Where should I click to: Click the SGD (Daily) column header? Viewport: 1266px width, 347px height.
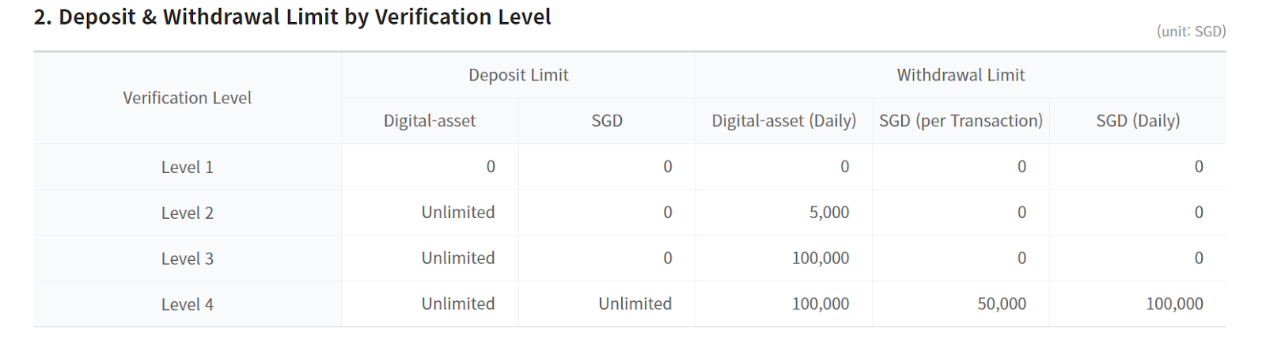point(1138,121)
